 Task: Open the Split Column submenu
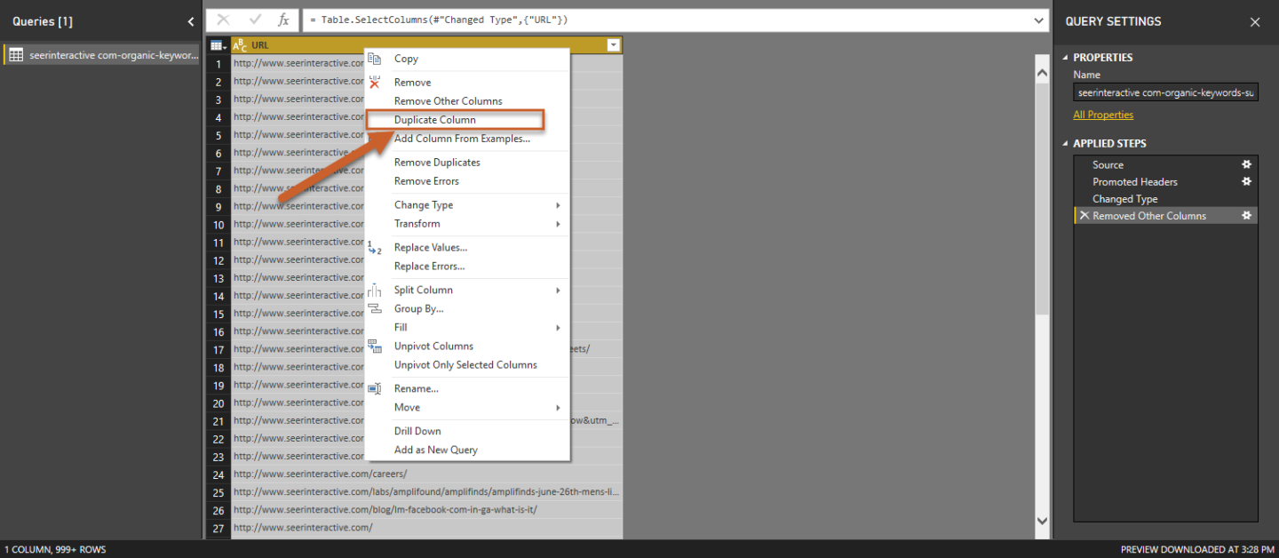pyautogui.click(x=424, y=290)
